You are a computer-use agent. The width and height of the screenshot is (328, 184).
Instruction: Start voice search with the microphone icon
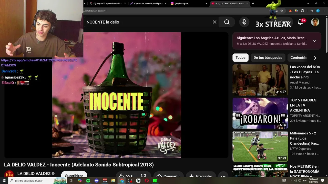[x=244, y=22]
